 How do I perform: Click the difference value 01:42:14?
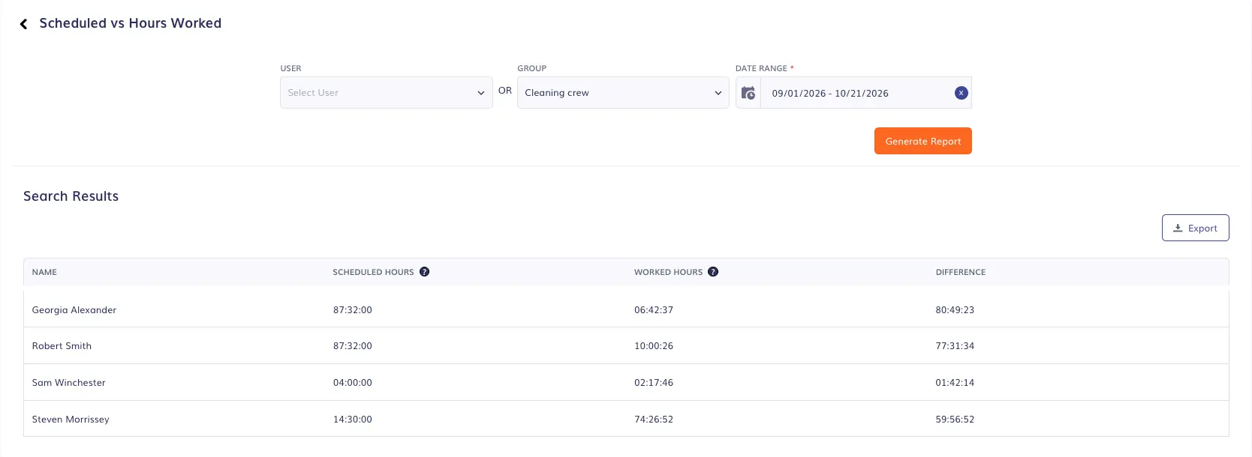tap(955, 383)
